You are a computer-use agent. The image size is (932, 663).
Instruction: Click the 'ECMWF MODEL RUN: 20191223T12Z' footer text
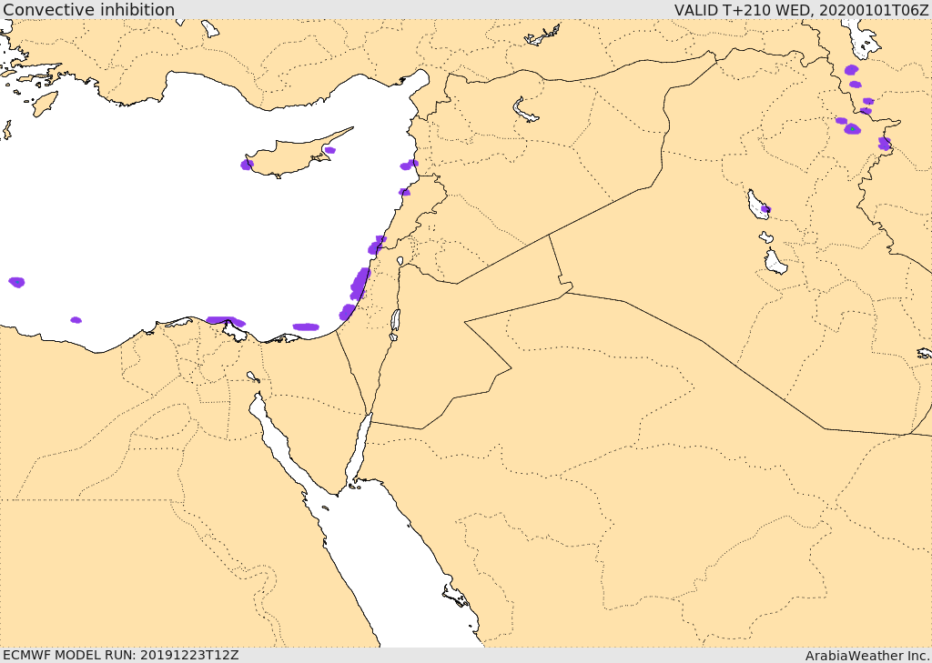click(121, 656)
